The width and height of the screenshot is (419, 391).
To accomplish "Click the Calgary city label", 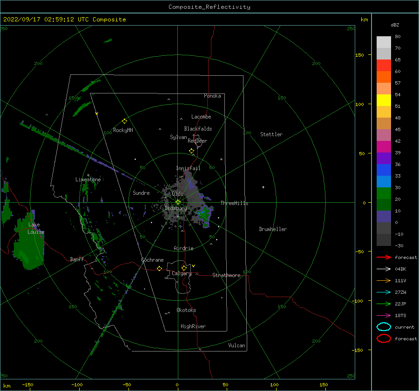I will (x=182, y=273).
